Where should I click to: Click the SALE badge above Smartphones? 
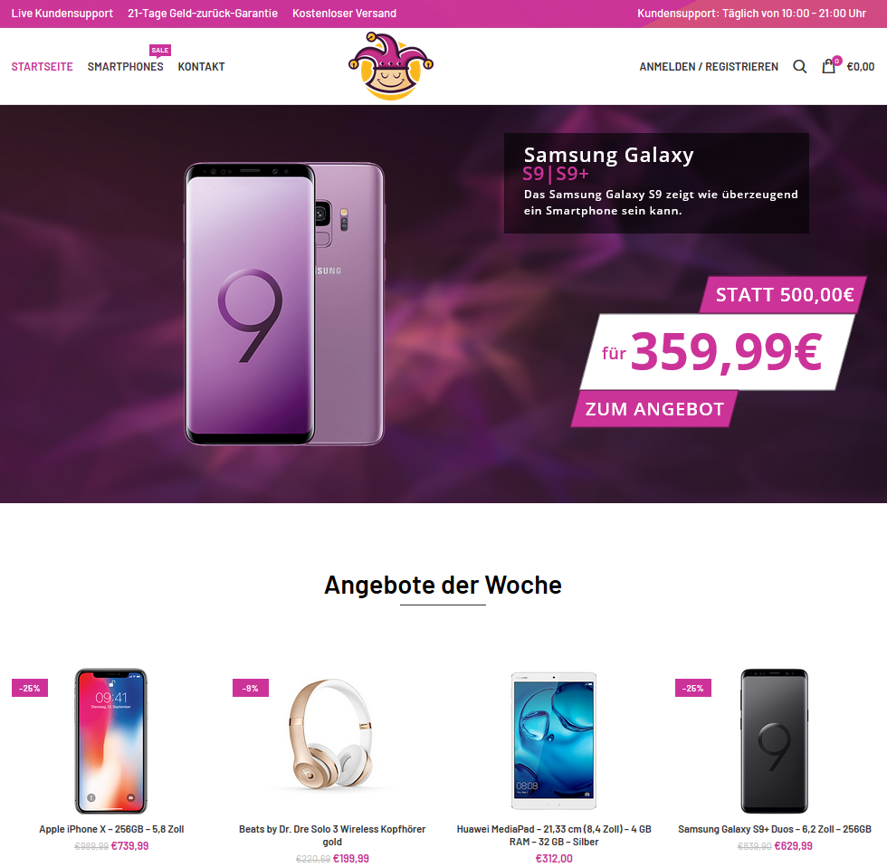pyautogui.click(x=160, y=51)
